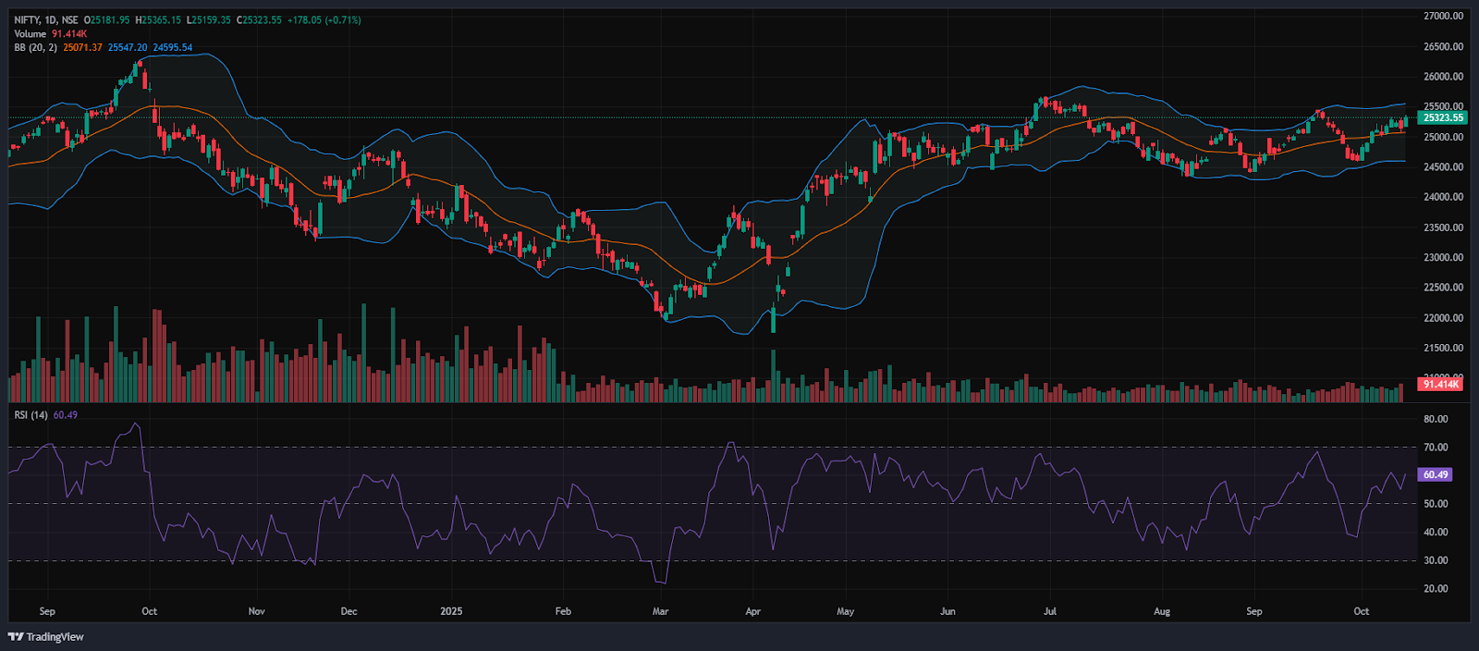This screenshot has width=1479, height=651.
Task: Select the NIFTY, 1D, NSE symbol title
Action: (x=45, y=19)
